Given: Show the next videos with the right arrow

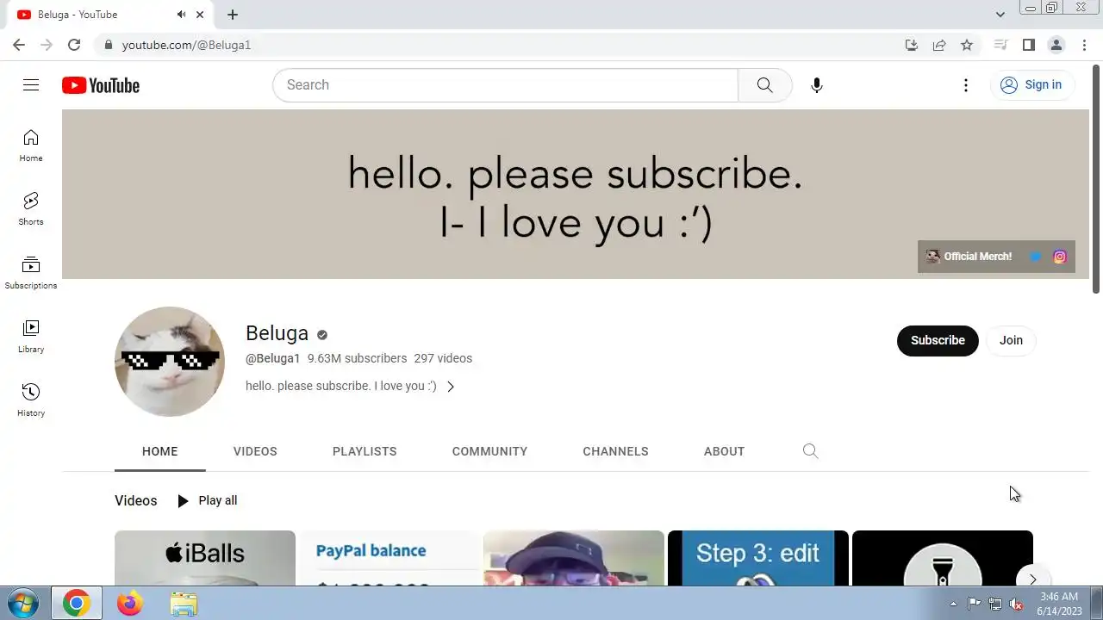Looking at the screenshot, I should coord(1032,580).
